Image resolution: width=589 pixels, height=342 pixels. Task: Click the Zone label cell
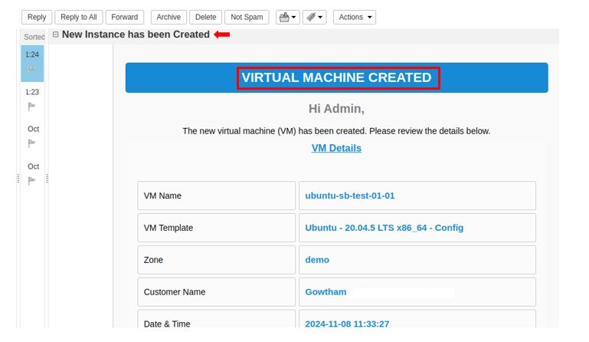click(216, 260)
